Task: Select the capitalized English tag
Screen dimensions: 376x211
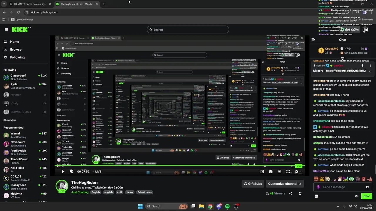Action: tap(95, 192)
